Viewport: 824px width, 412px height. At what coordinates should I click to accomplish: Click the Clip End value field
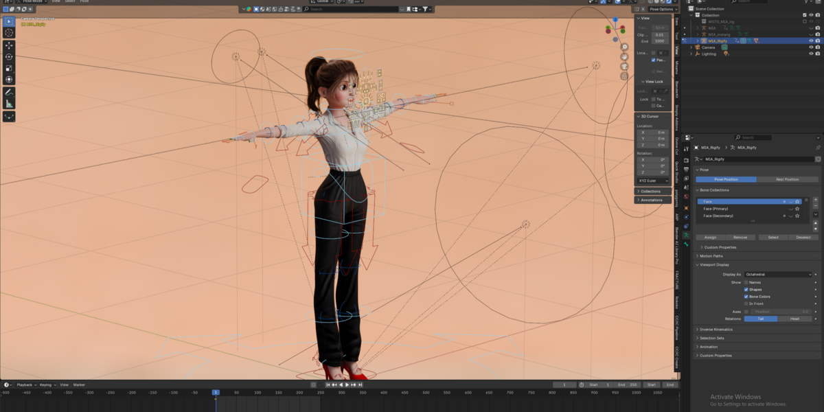(x=659, y=41)
